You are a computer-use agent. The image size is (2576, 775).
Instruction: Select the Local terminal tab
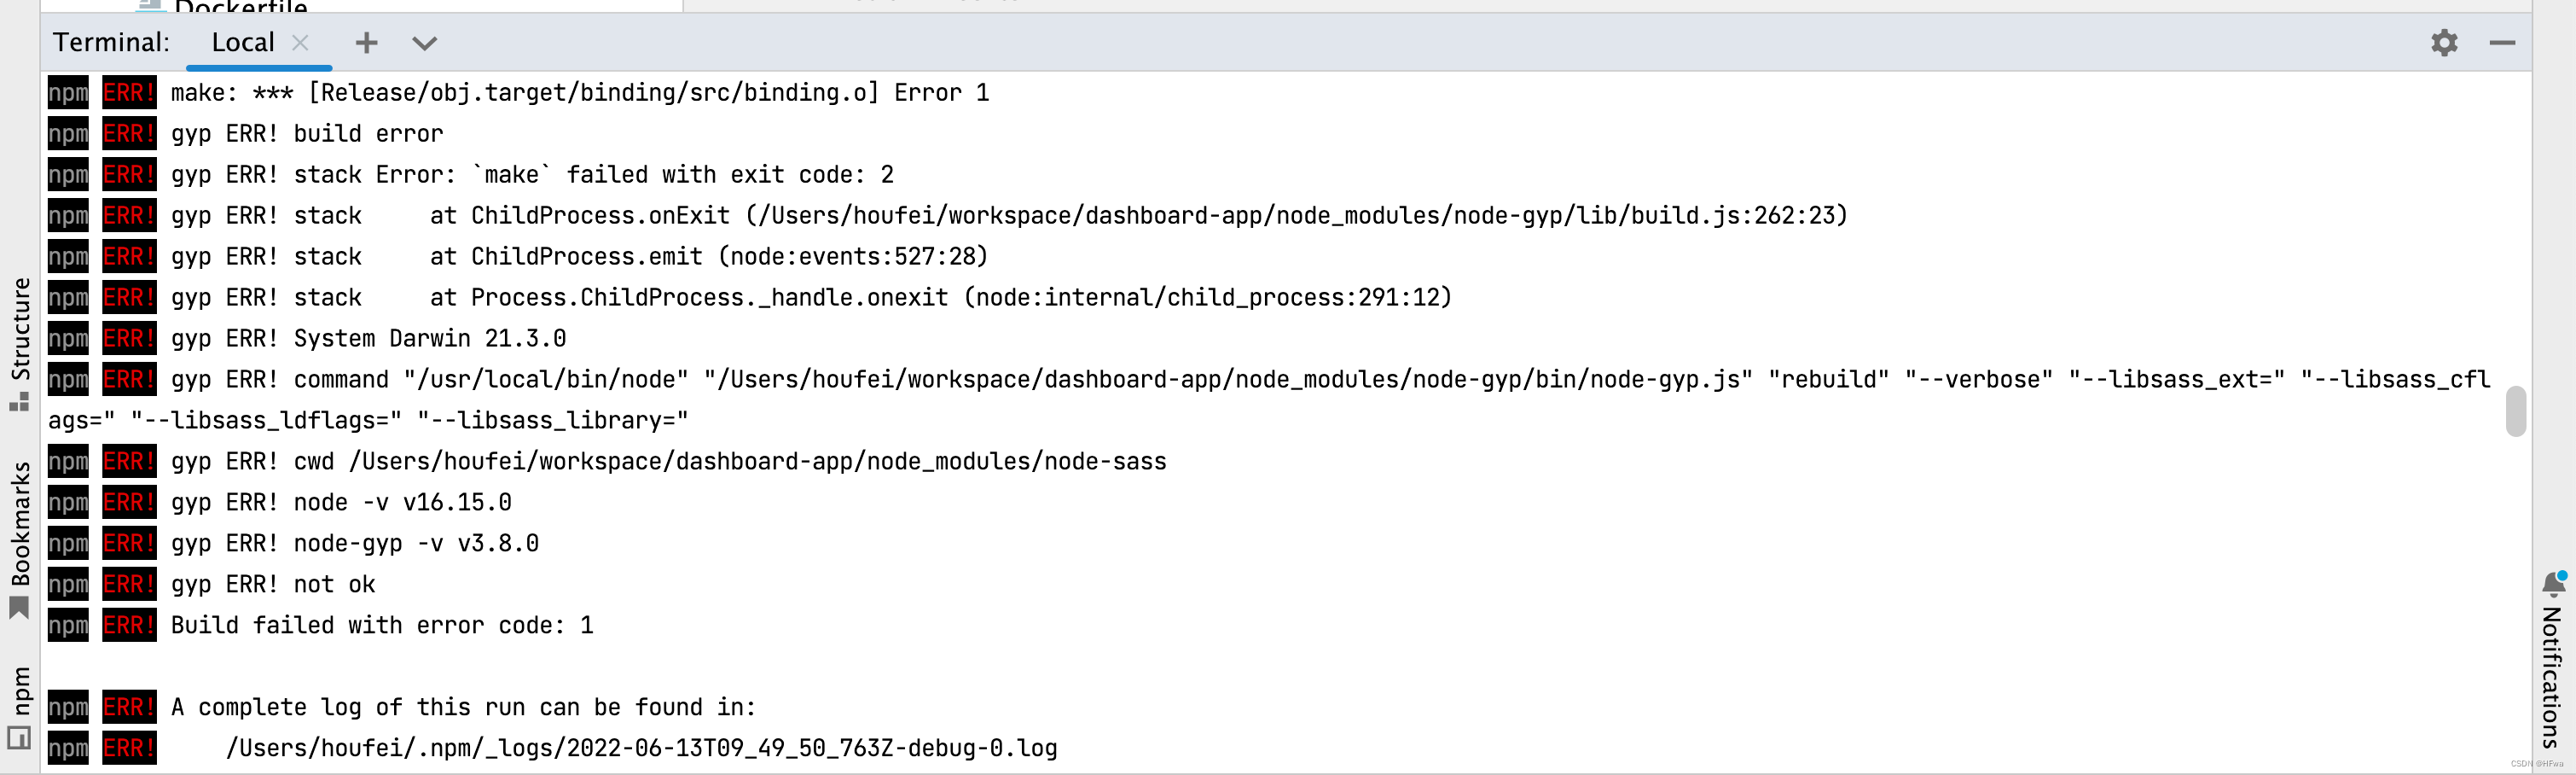pos(242,43)
